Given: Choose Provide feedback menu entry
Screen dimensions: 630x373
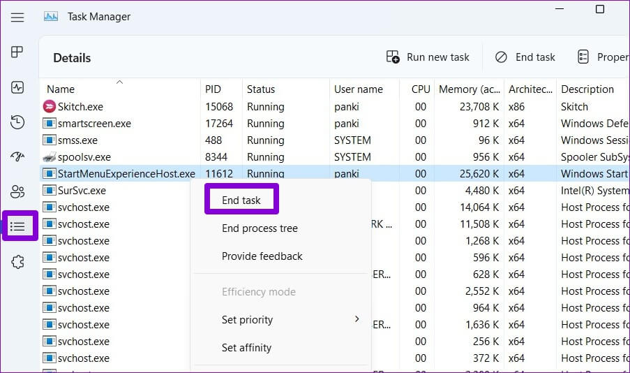Looking at the screenshot, I should tap(262, 256).
